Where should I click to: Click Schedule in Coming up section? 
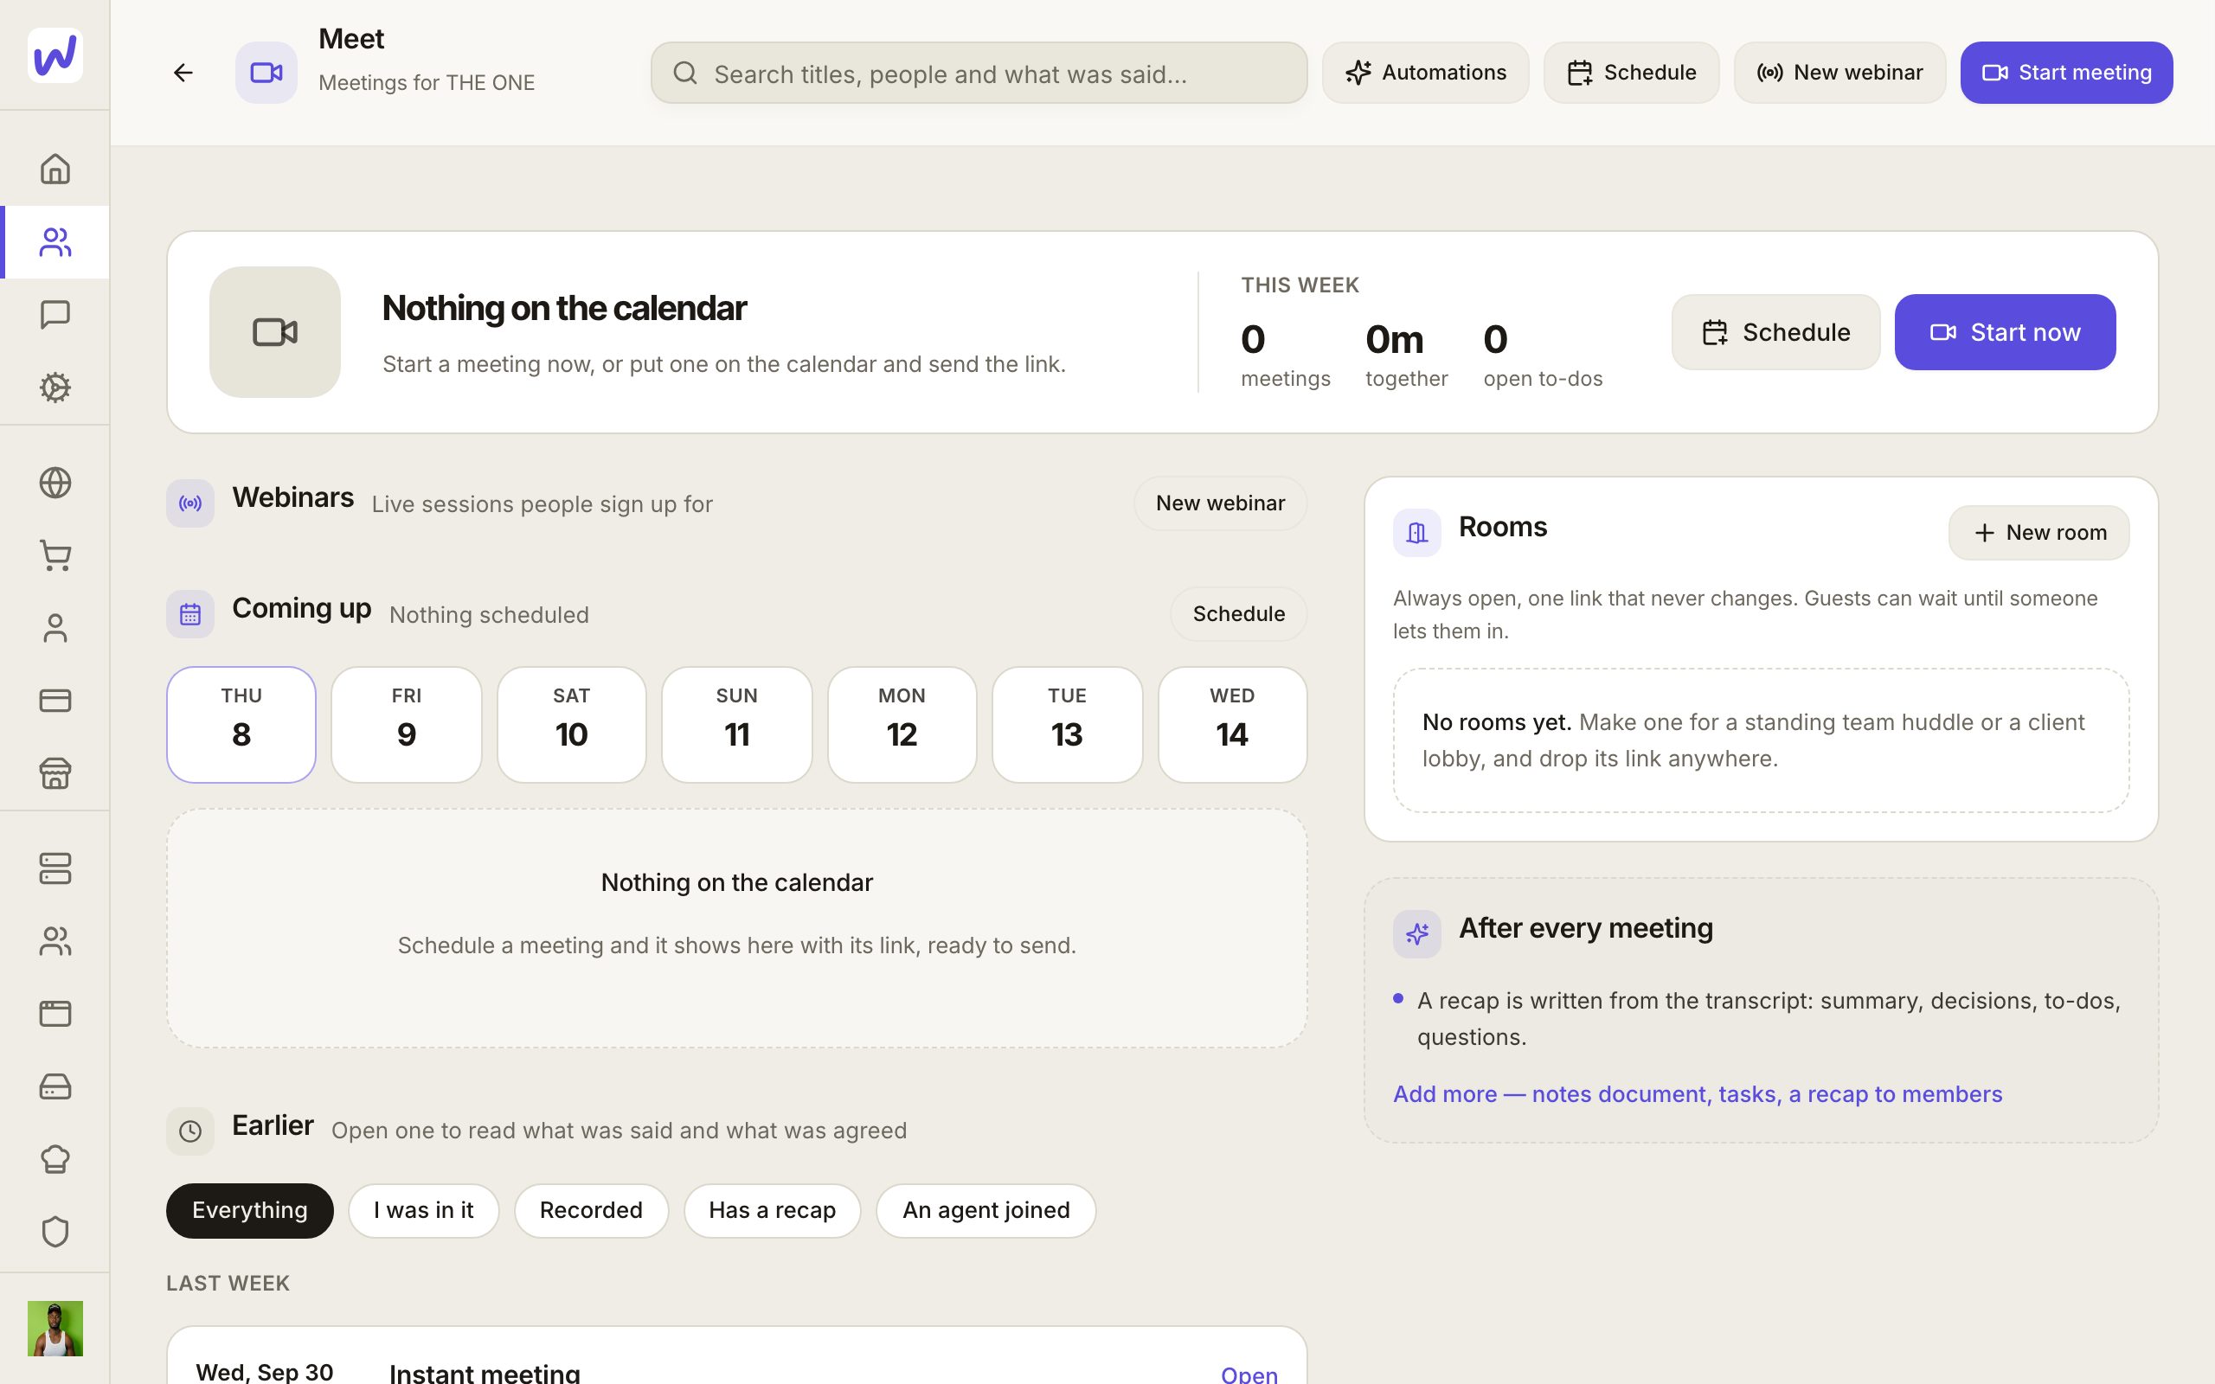tap(1238, 614)
